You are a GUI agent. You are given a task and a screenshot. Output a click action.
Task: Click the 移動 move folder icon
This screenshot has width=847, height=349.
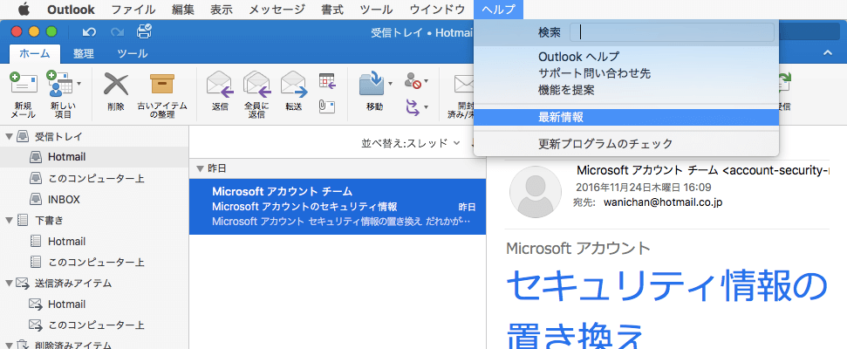372,84
